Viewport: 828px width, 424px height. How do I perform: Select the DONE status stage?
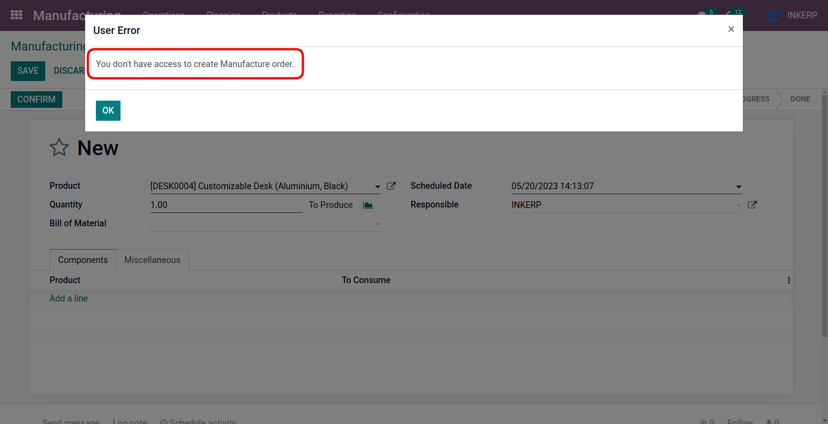click(x=800, y=99)
